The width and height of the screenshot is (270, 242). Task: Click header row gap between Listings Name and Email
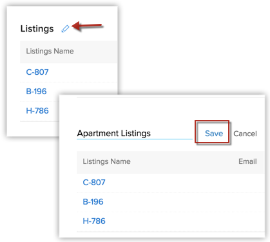click(x=184, y=162)
